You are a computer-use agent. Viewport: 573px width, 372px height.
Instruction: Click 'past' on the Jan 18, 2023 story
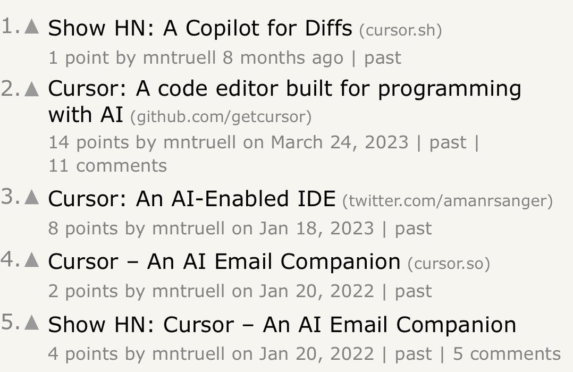(x=414, y=229)
